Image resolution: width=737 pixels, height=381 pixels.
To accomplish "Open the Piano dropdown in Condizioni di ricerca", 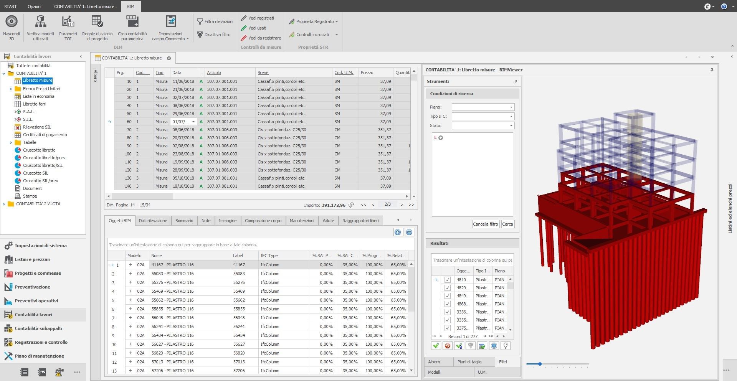I will point(511,107).
